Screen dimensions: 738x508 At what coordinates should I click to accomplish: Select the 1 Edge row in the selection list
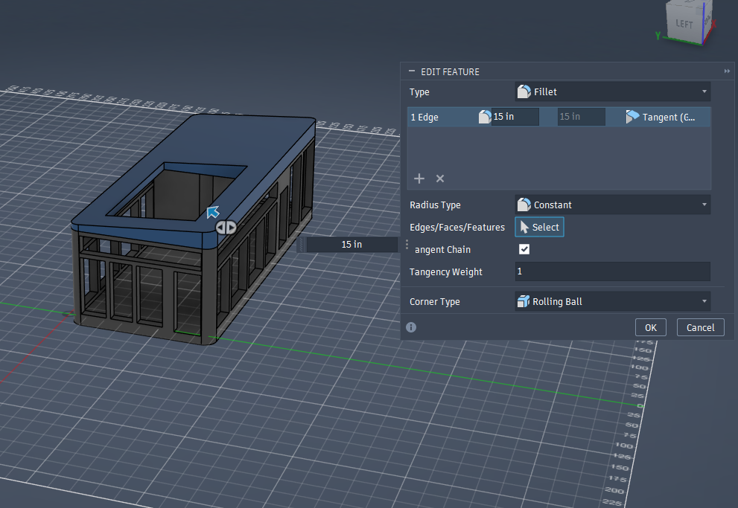pyautogui.click(x=559, y=117)
